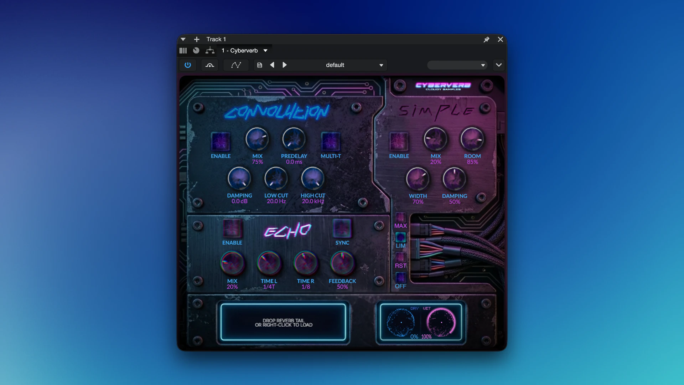
Task: Toggle the plugin power button
Action: click(x=187, y=65)
